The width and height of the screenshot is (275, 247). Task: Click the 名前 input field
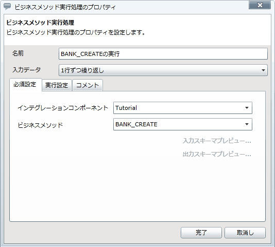coord(163,54)
